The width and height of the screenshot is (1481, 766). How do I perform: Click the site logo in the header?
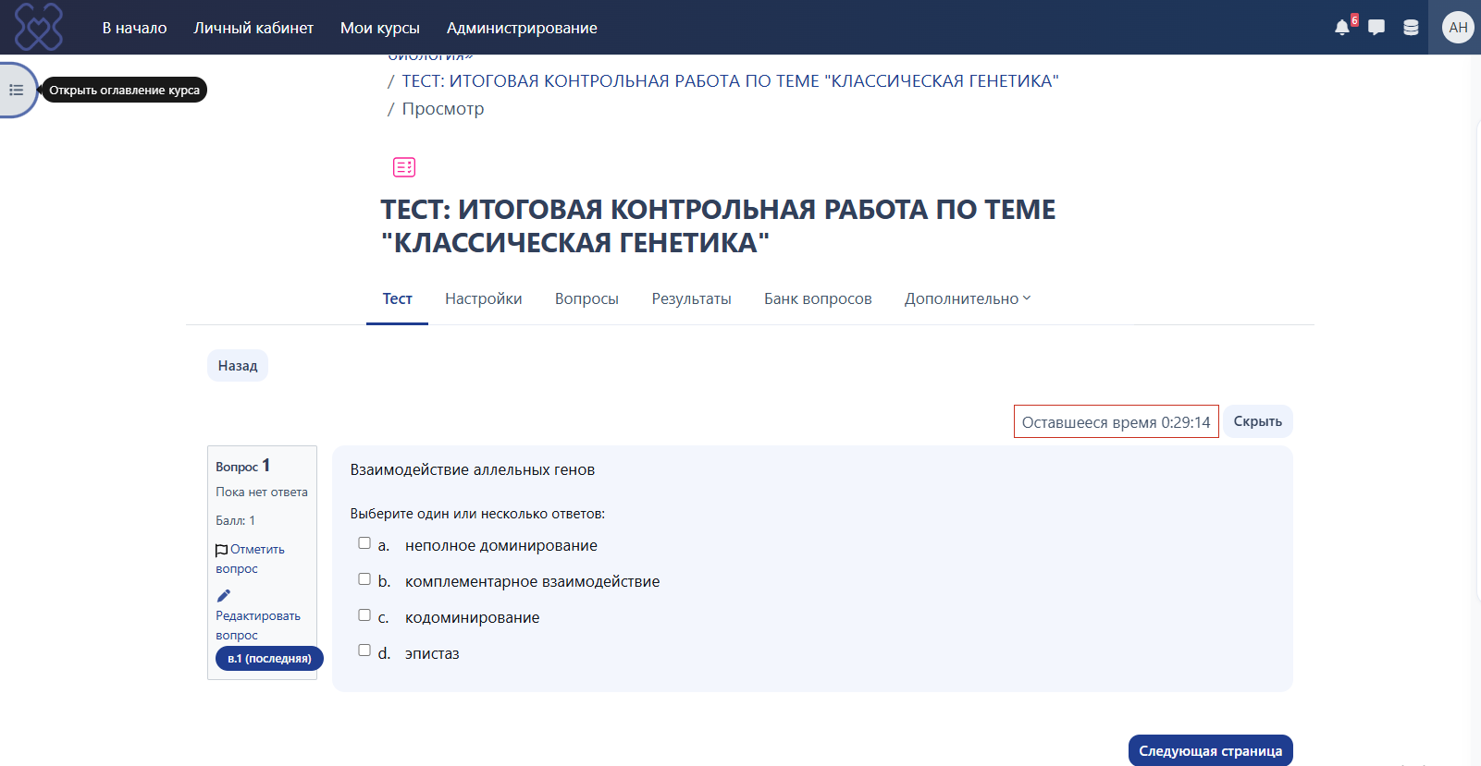click(39, 27)
